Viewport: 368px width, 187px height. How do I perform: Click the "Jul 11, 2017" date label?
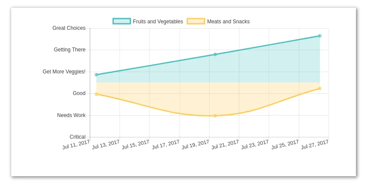click(76, 145)
